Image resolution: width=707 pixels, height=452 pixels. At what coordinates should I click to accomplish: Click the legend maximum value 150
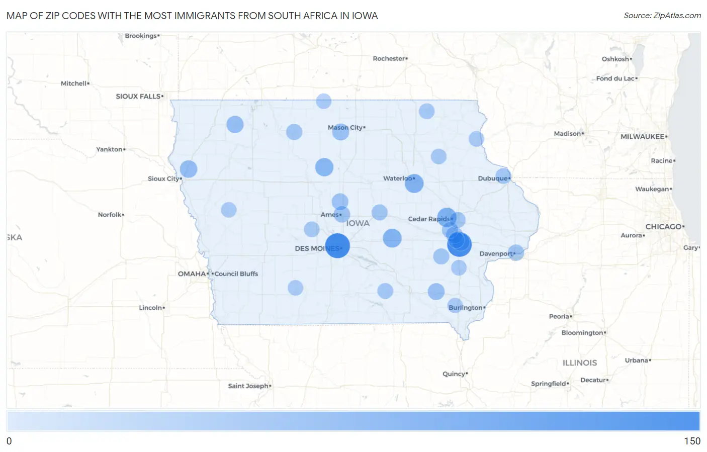click(692, 441)
